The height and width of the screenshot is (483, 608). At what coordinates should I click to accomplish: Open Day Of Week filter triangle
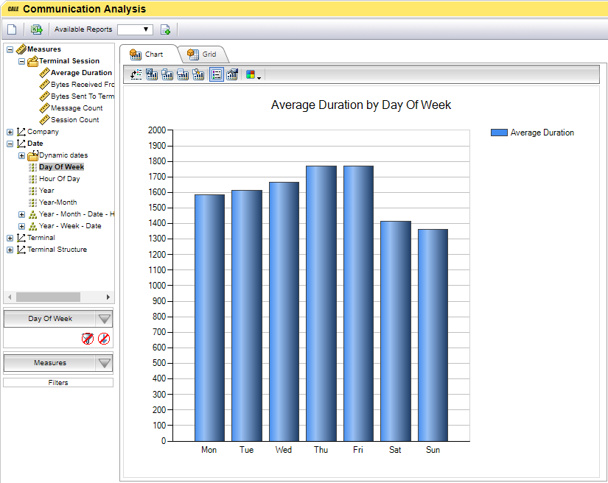(x=105, y=319)
